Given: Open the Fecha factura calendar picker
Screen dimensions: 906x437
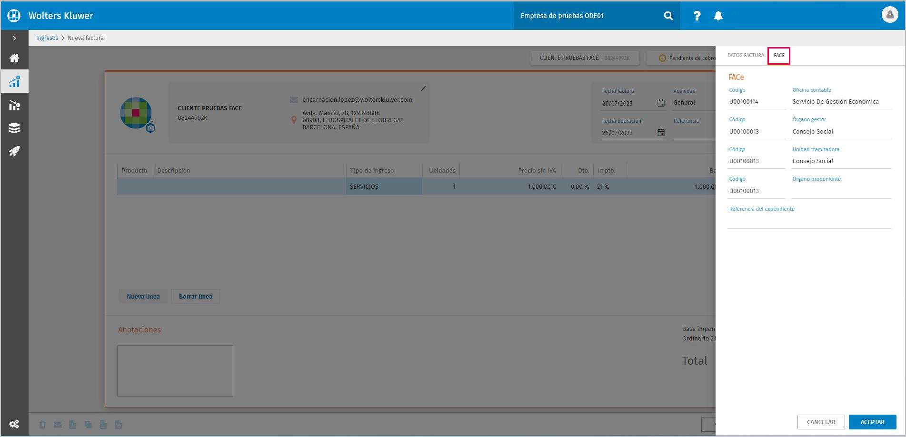Looking at the screenshot, I should tap(661, 103).
